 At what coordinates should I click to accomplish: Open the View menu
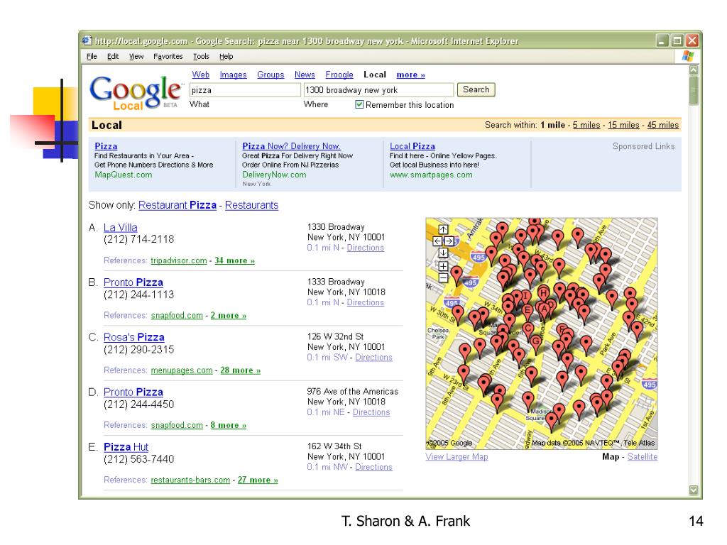click(x=136, y=57)
